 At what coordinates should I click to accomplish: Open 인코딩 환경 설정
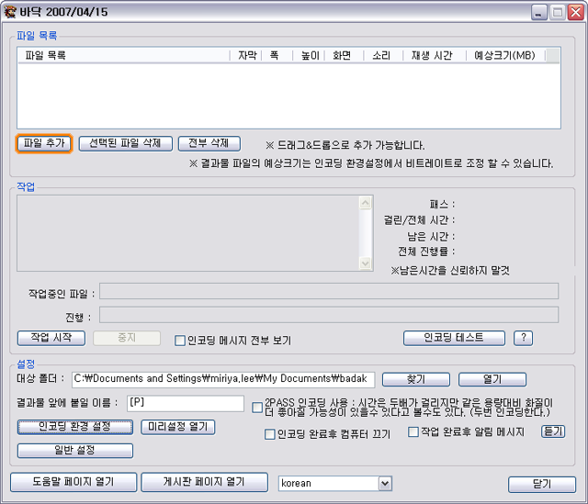[75, 427]
